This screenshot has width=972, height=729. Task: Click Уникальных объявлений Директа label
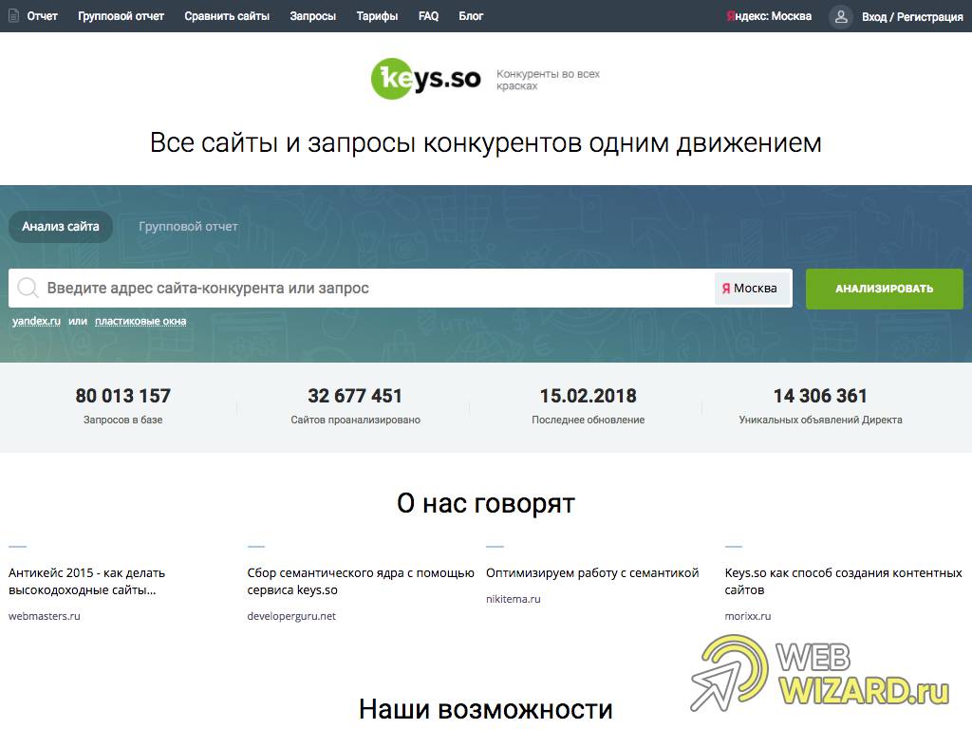pos(820,420)
